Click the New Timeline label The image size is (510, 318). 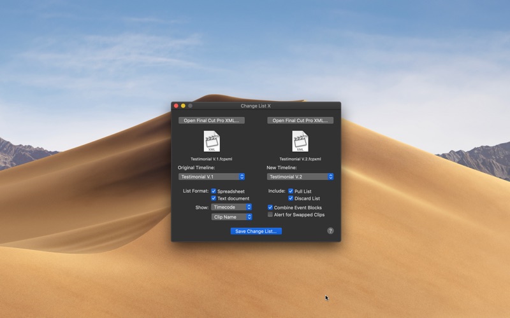[282, 168]
